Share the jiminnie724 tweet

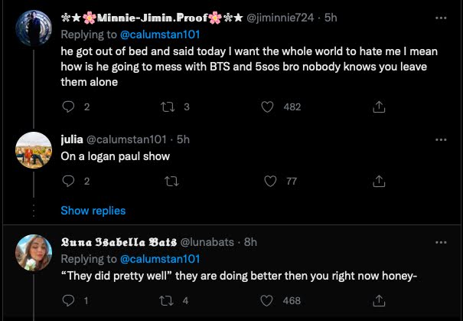tap(377, 107)
